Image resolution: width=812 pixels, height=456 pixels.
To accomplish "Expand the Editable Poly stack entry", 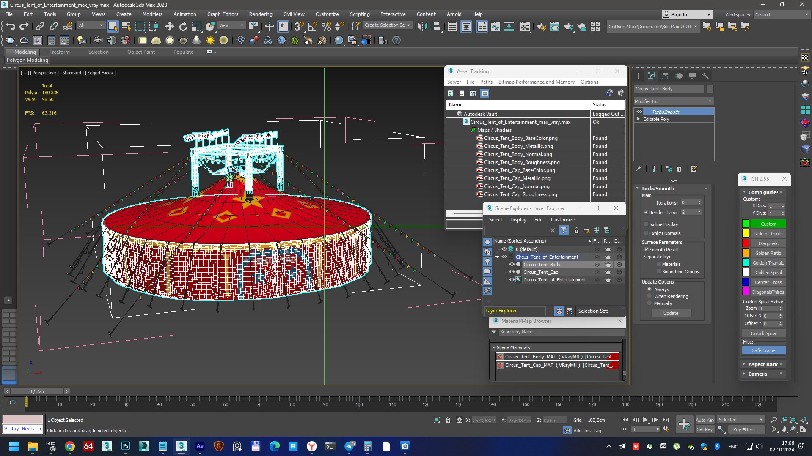I will click(639, 119).
